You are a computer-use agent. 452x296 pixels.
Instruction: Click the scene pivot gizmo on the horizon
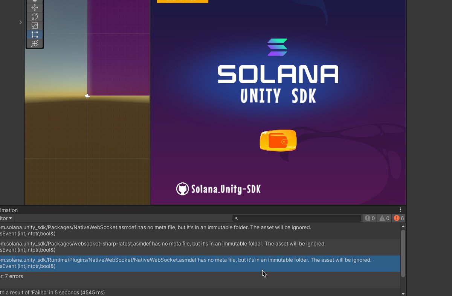tap(87, 96)
